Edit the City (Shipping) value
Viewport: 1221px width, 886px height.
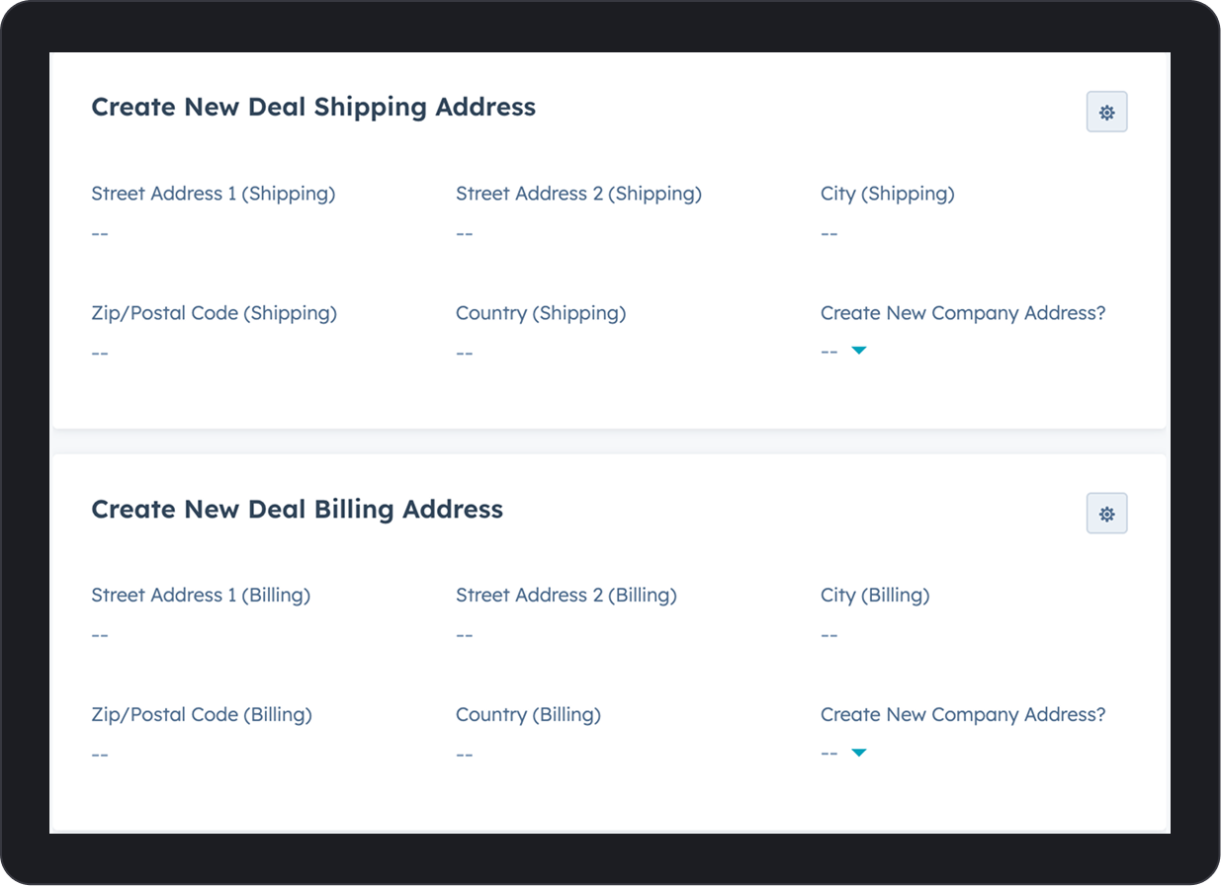coord(829,234)
